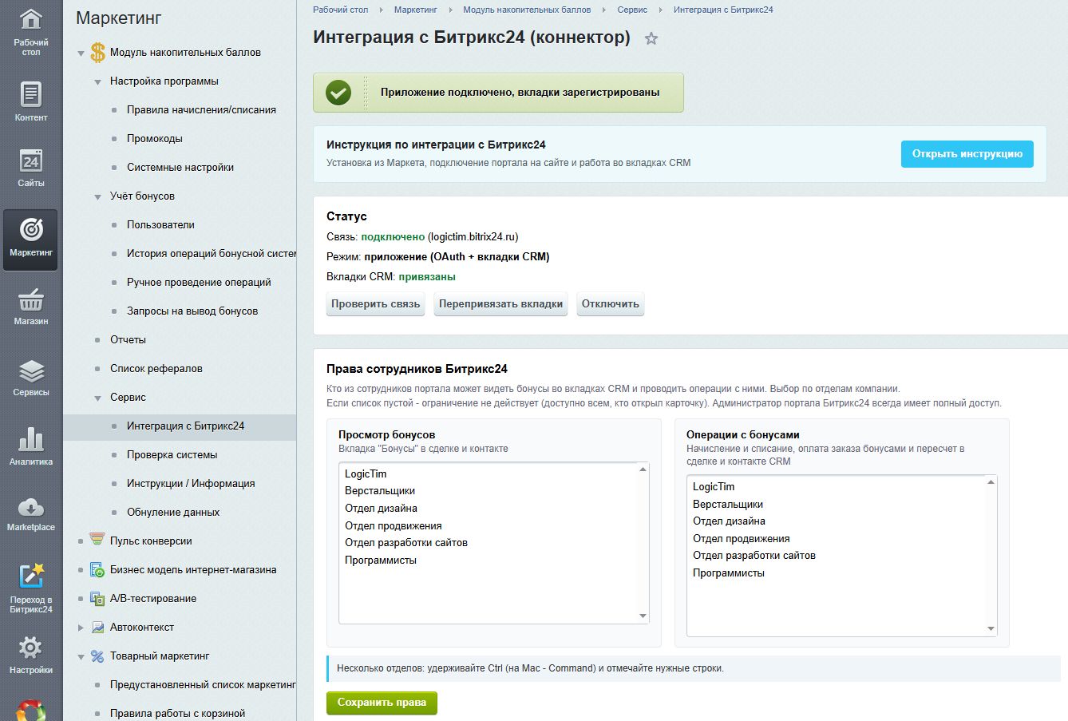Open the Marketplace cloud icon

[x=31, y=507]
